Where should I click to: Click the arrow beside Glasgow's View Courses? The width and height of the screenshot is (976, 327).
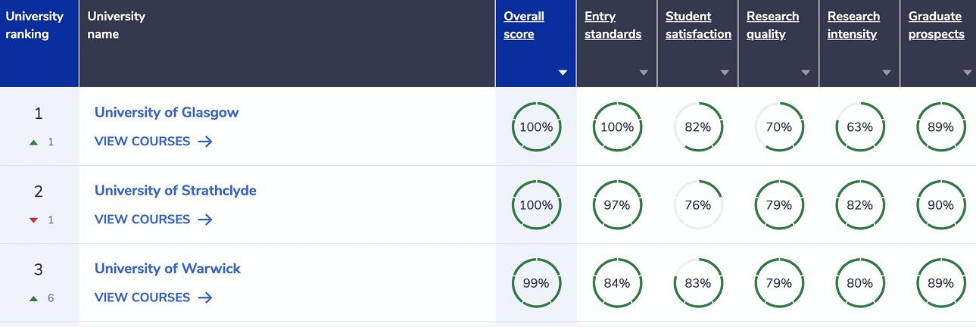coord(204,142)
